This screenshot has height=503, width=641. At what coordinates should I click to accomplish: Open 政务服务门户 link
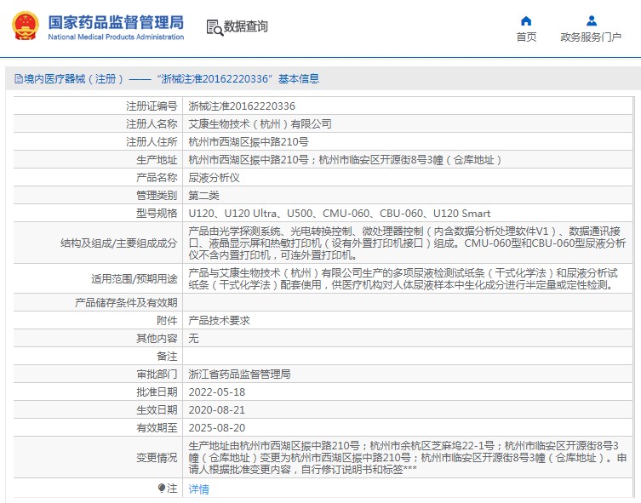point(591,37)
